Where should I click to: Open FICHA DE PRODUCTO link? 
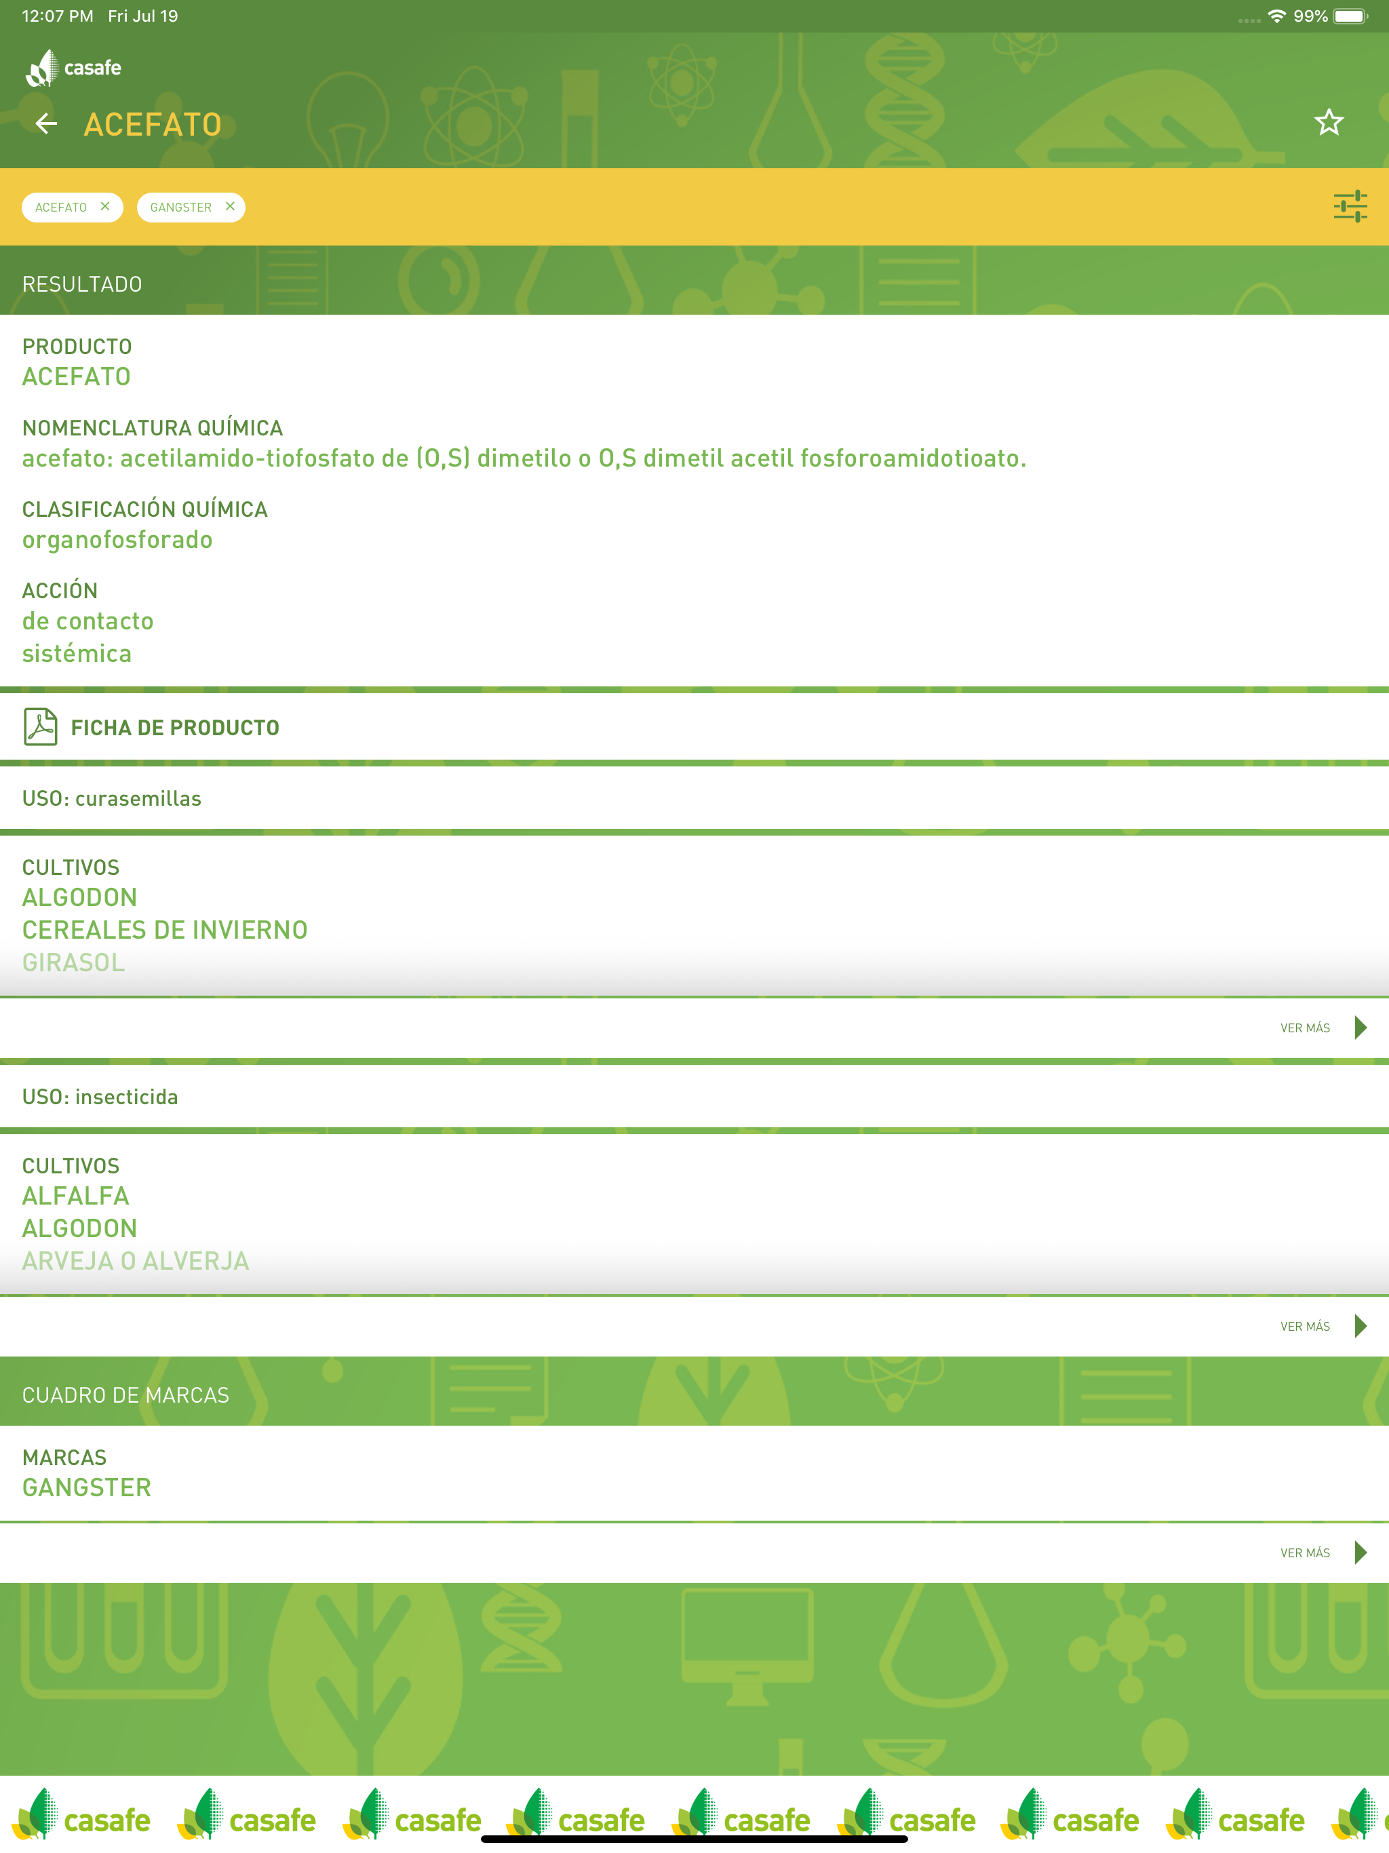click(x=175, y=727)
